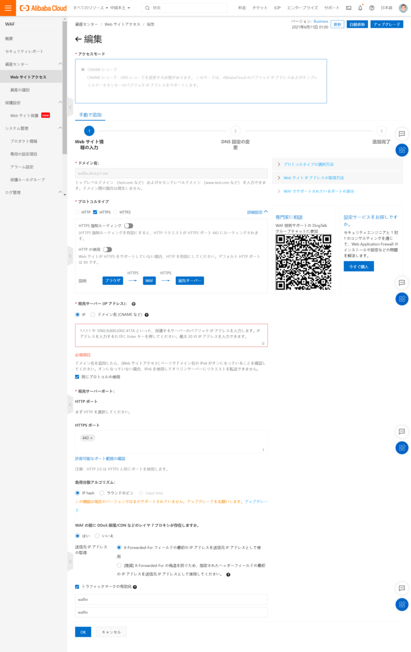Open the hamburger navigation menu
411x652 pixels.
click(x=8, y=8)
